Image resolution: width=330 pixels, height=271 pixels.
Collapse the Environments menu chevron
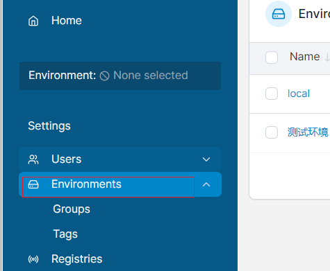[x=206, y=184]
